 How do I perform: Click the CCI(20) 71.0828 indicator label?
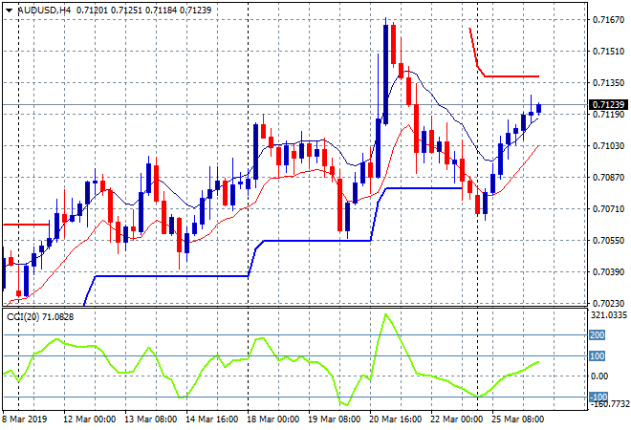40,317
